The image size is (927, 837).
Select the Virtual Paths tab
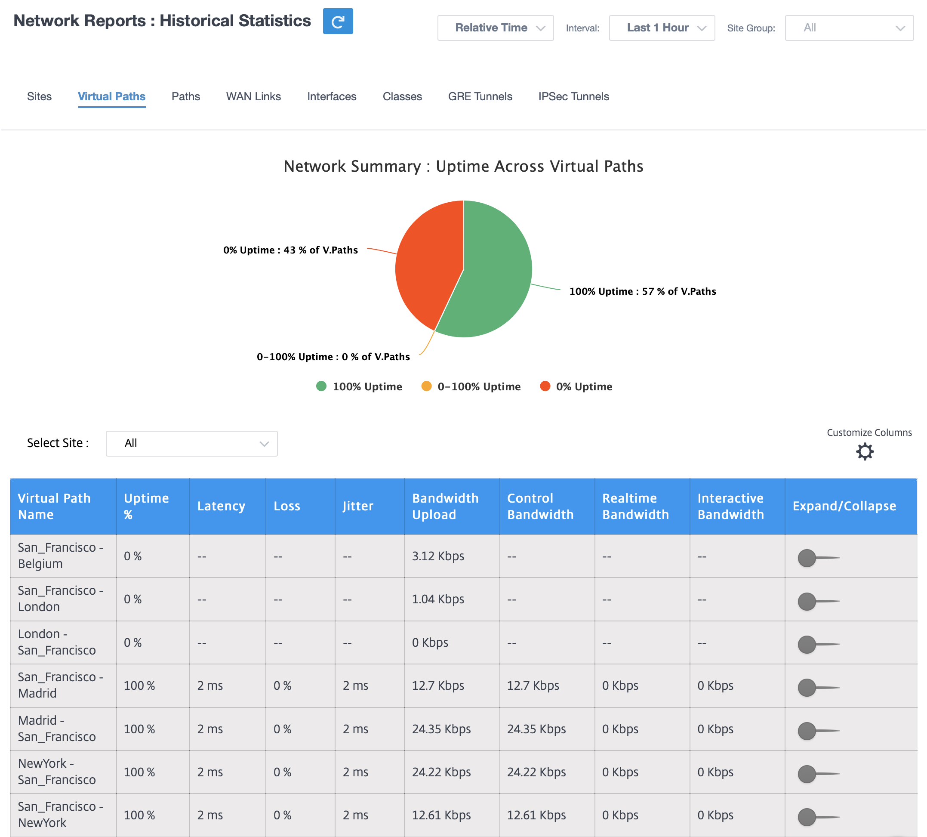112,96
